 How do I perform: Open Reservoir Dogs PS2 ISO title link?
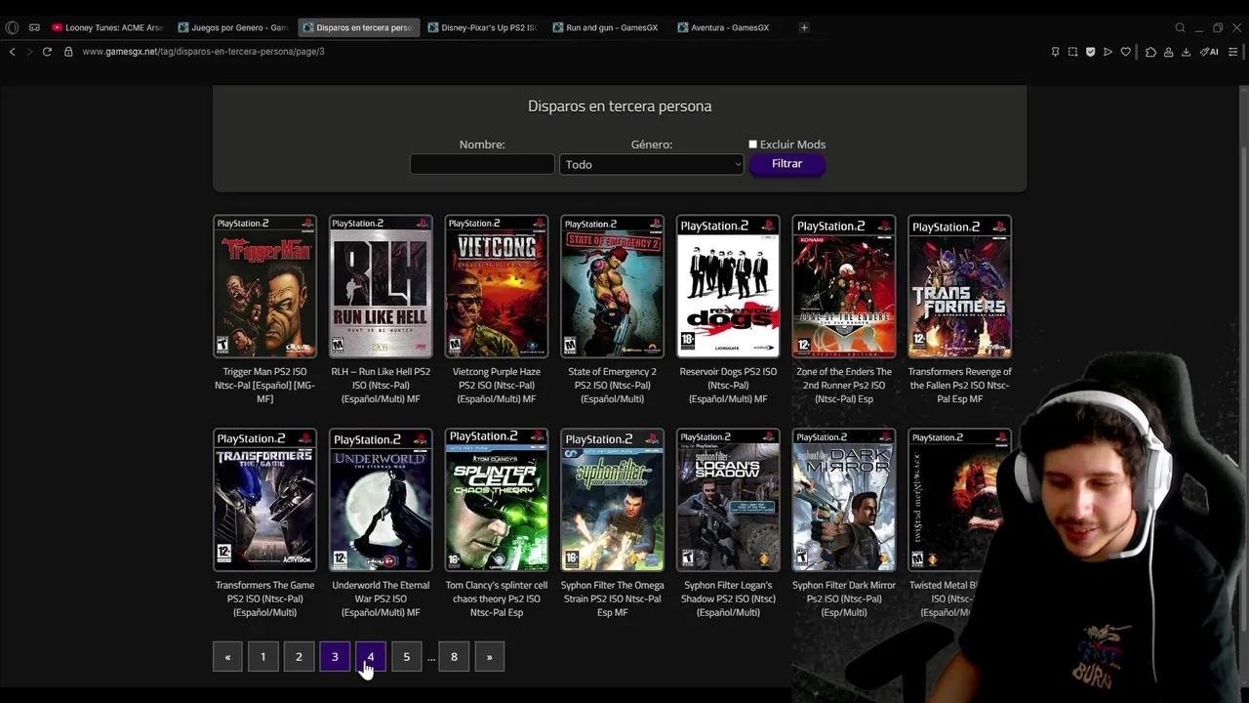(728, 385)
